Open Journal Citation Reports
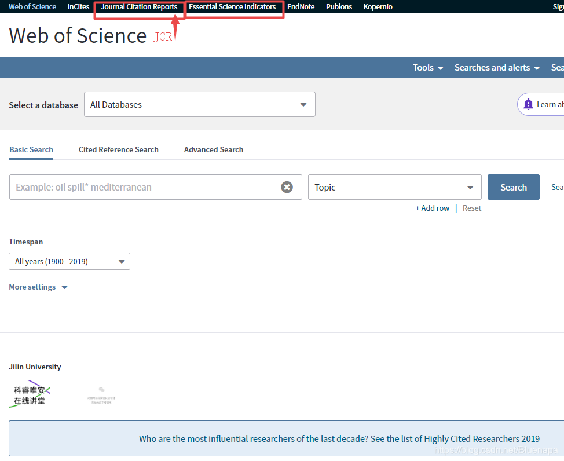The width and height of the screenshot is (564, 461). (139, 6)
